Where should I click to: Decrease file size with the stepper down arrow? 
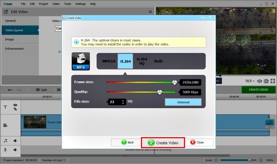tap(123, 103)
